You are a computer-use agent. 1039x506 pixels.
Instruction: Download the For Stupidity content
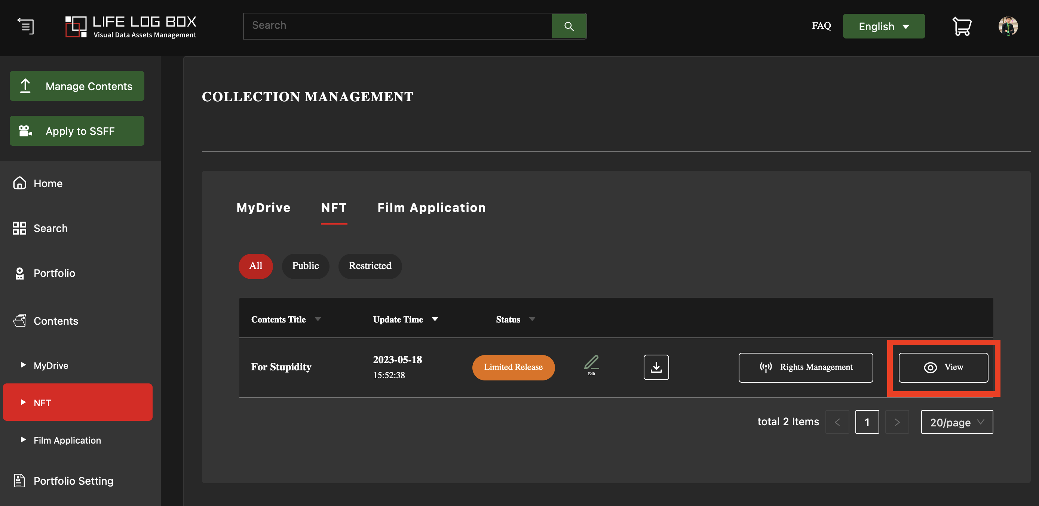point(656,367)
